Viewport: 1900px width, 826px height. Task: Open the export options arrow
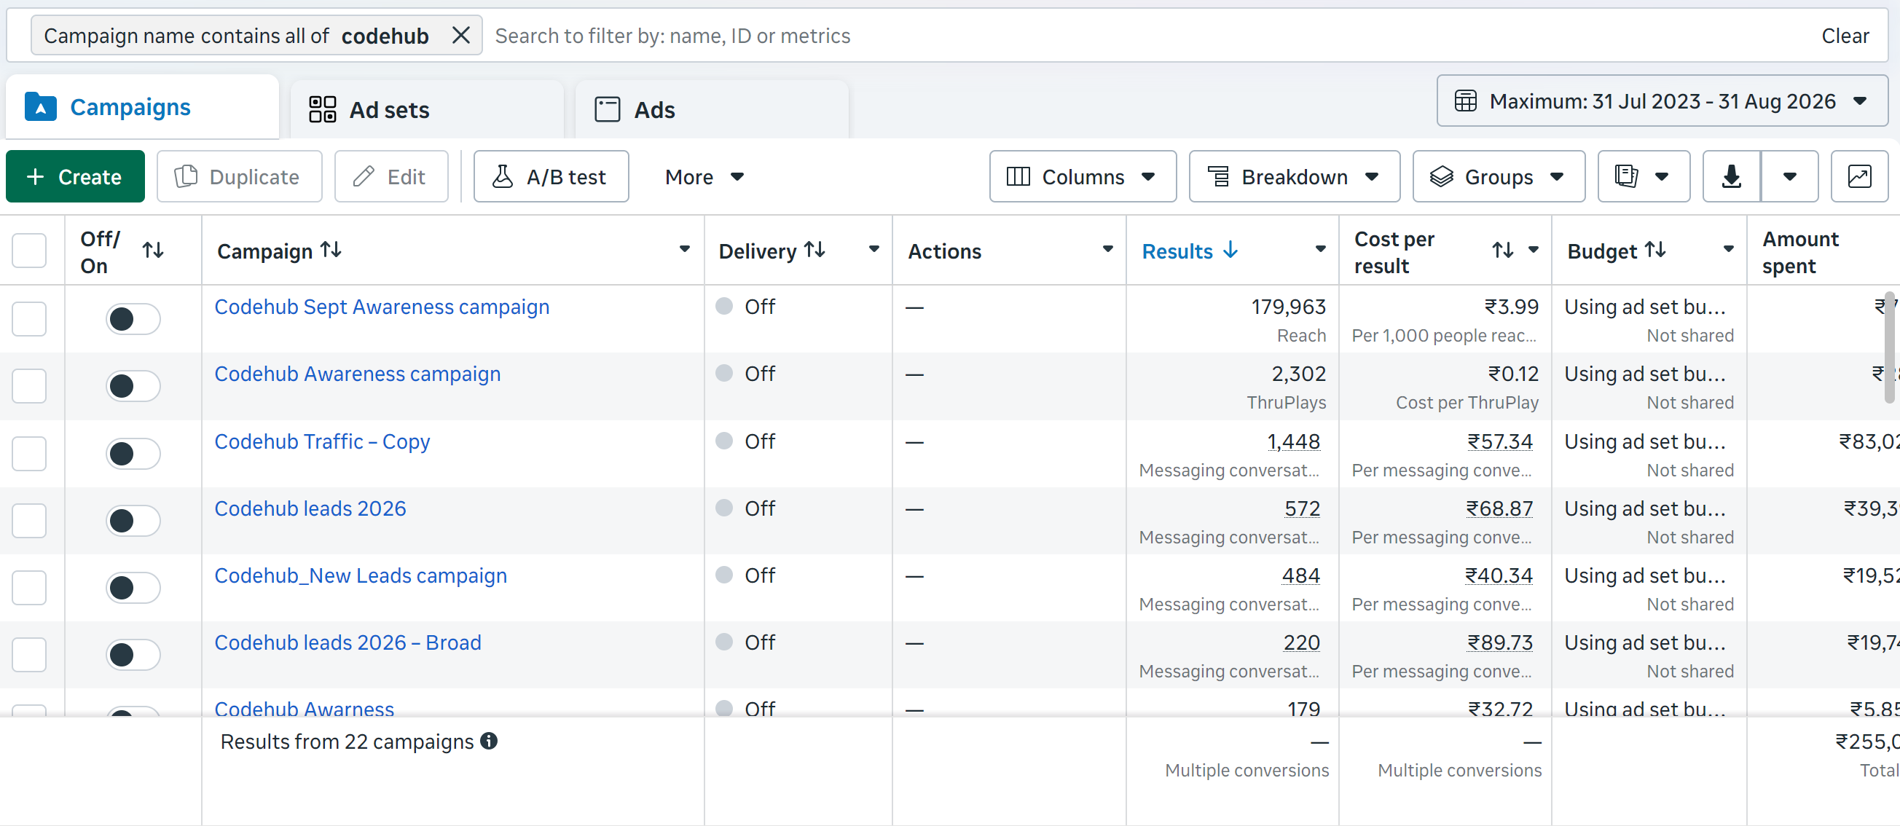(1789, 177)
